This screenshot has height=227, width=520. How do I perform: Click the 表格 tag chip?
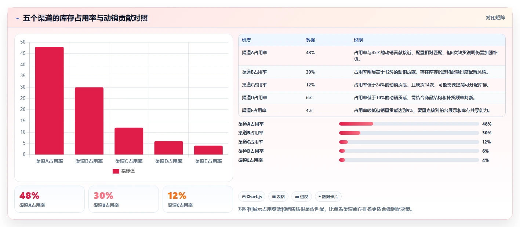279,197
